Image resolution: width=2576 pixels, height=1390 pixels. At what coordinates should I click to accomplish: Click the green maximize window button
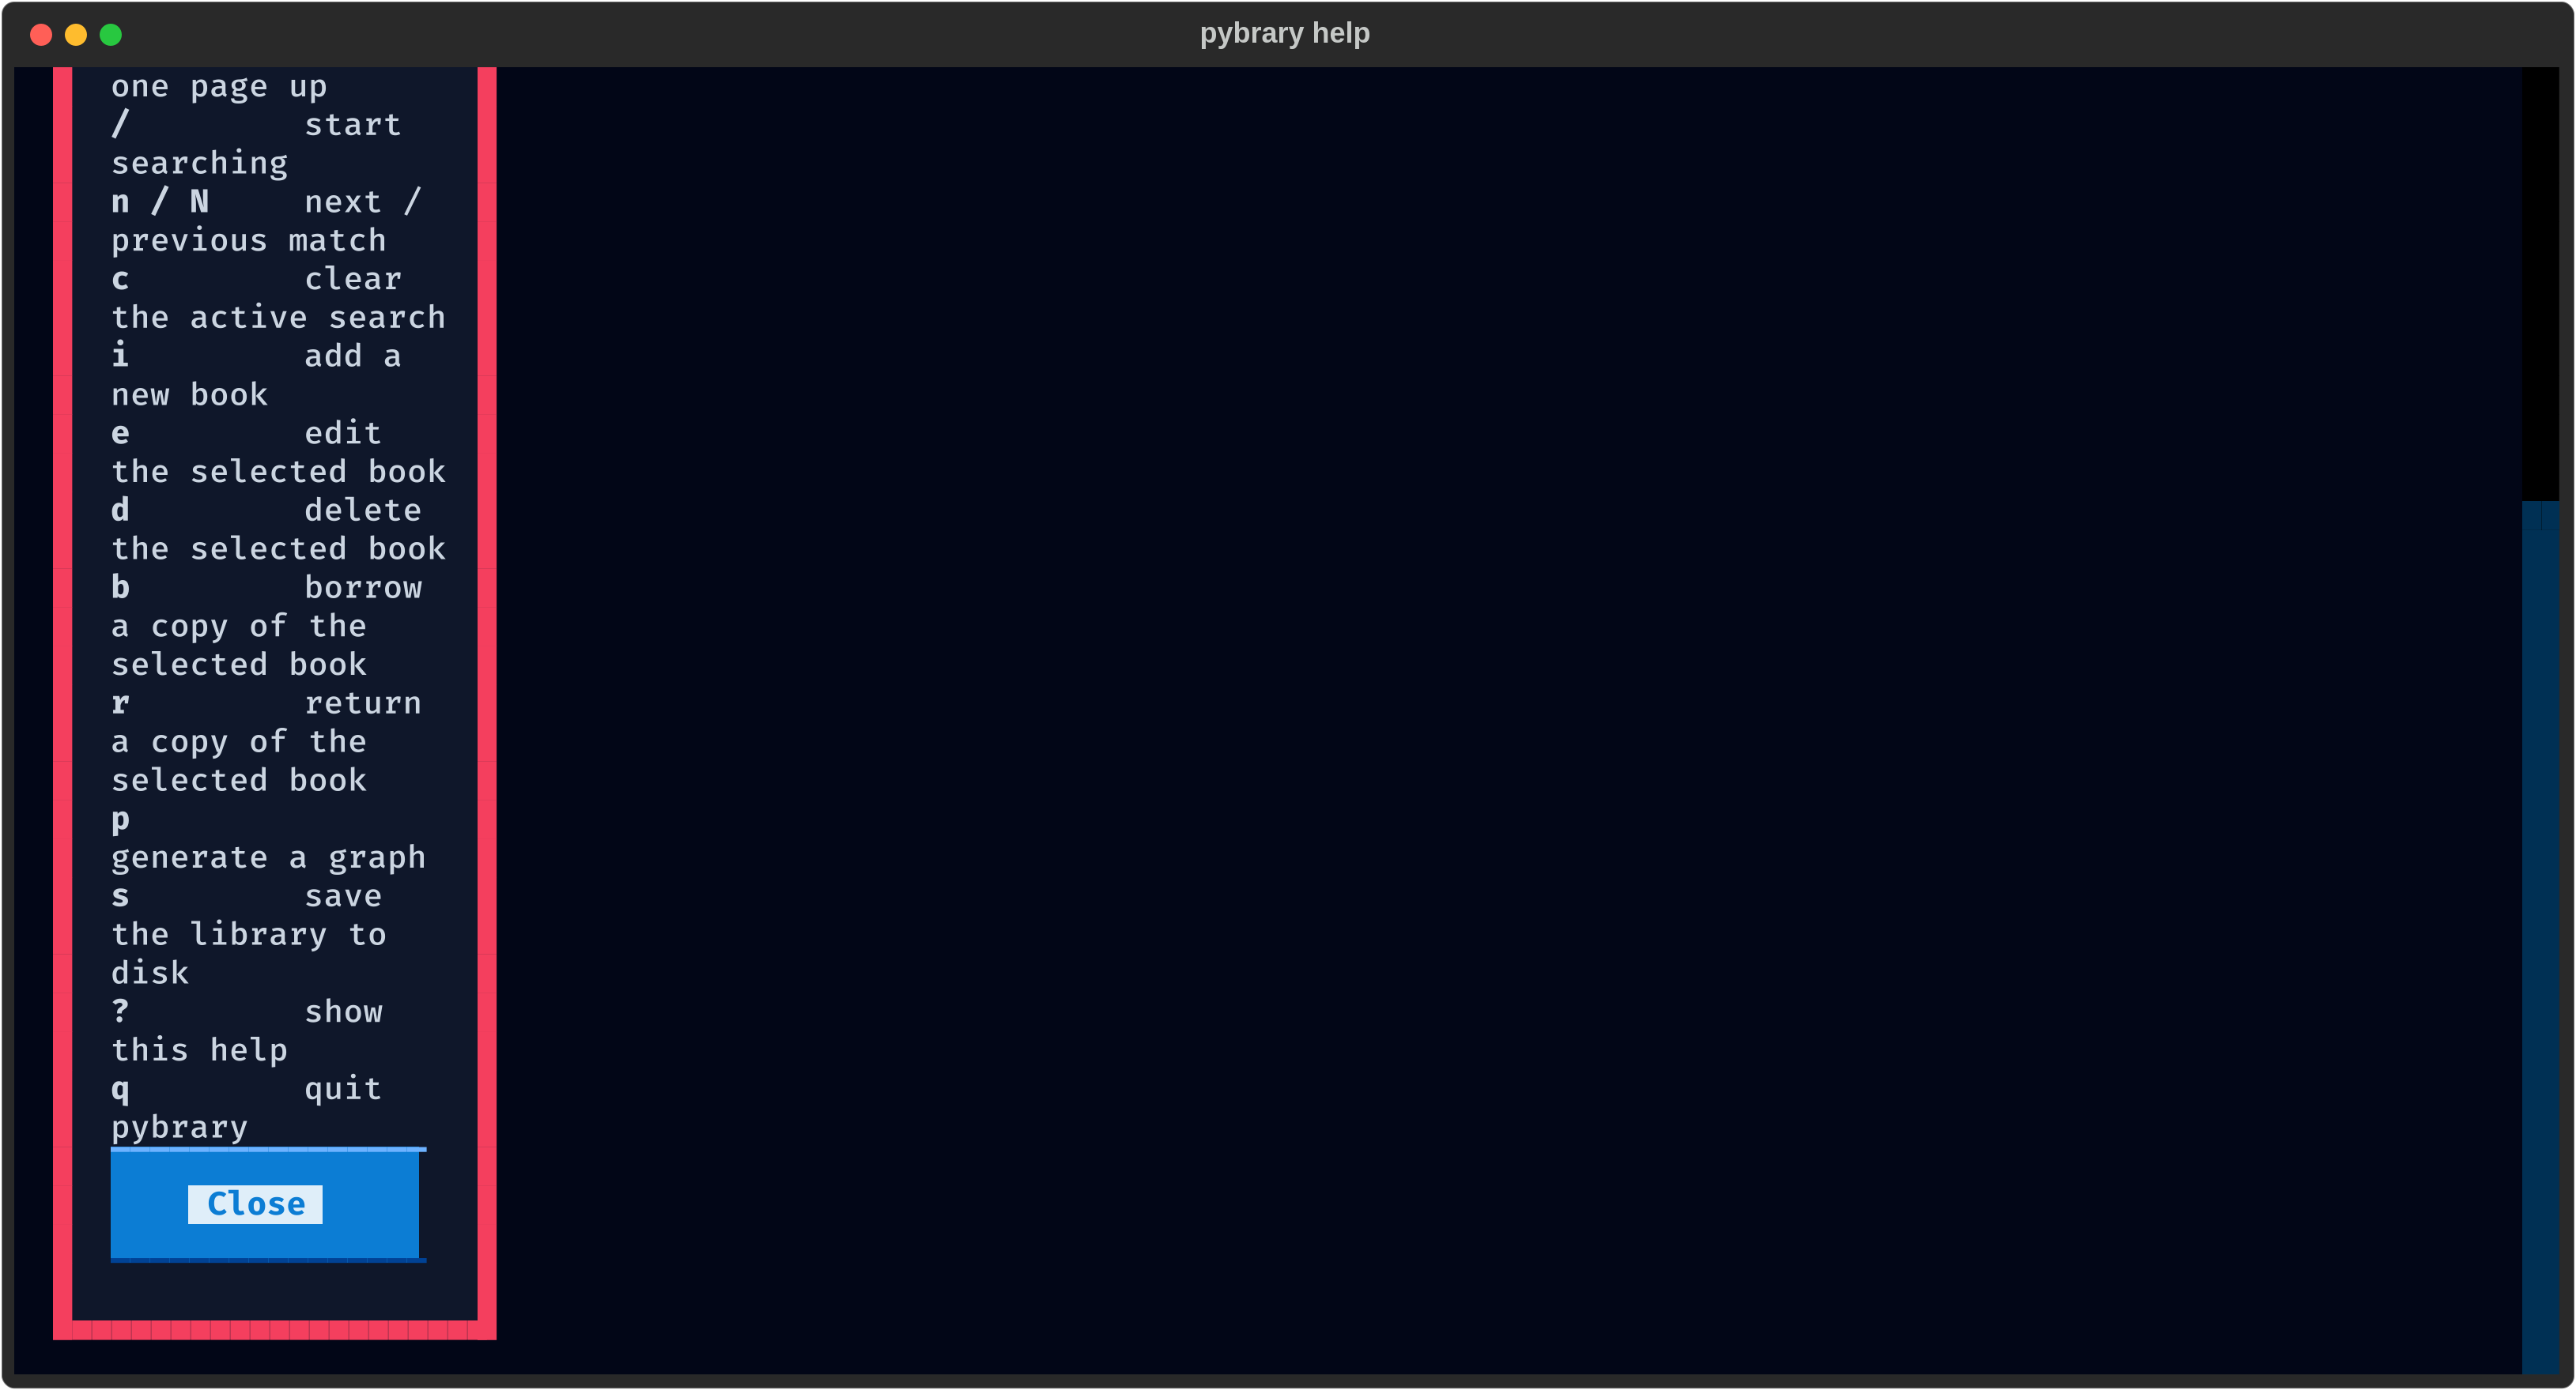pyautogui.click(x=111, y=35)
